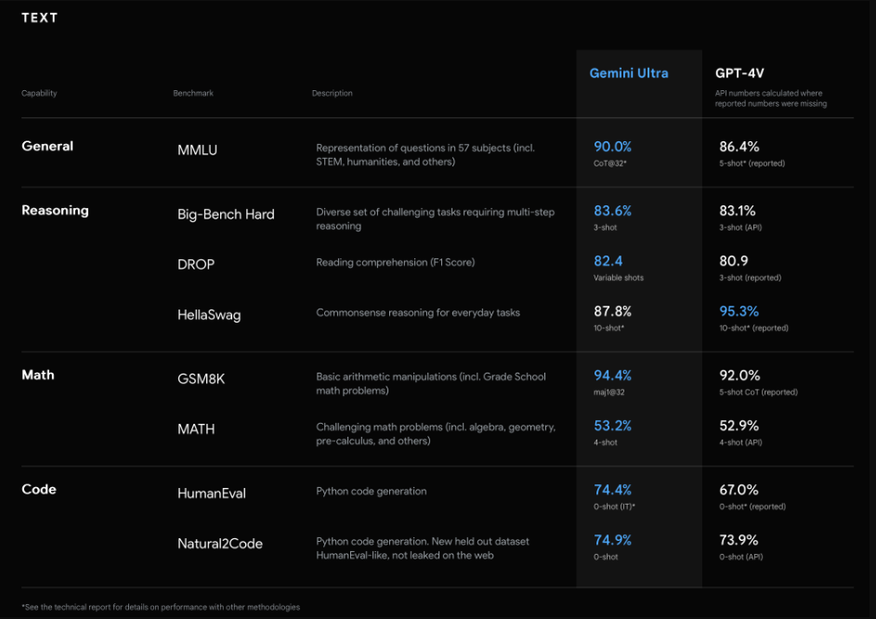Screen dimensions: 876x619
Task: Click the "Variable shots" note under 82.4
Action: [x=619, y=278]
